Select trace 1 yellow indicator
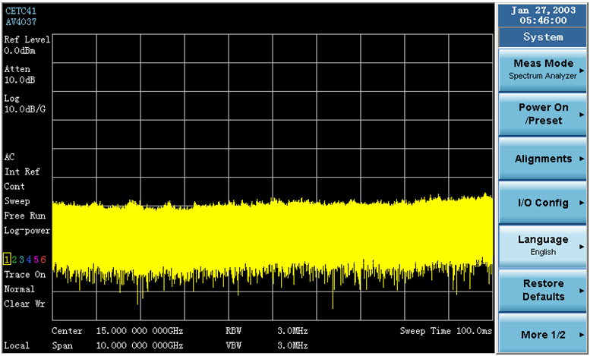Screen dimensions: 590x356 7,260
